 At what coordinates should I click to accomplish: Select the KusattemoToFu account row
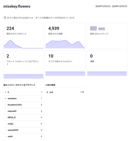pyautogui.click(x=23, y=105)
